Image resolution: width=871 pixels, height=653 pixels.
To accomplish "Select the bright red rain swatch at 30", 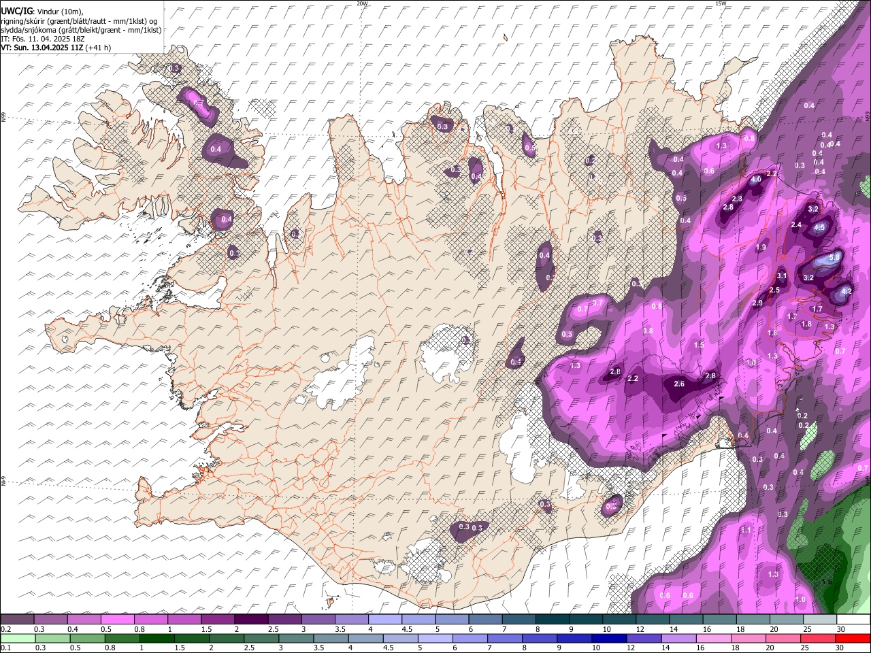I will point(853,639).
